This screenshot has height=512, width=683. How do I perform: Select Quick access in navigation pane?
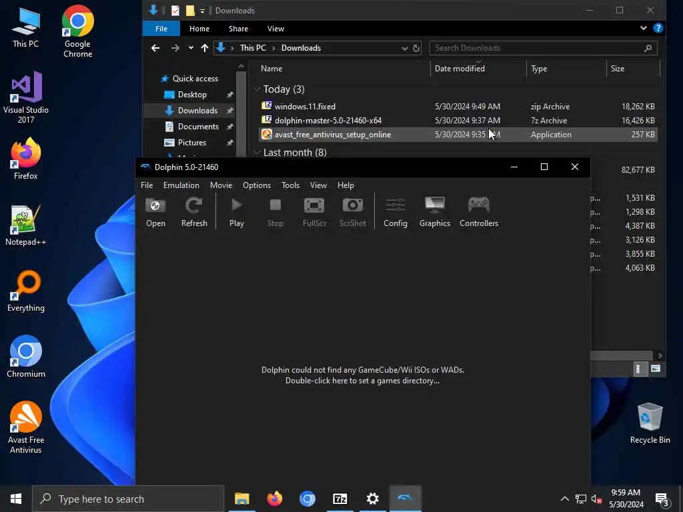click(195, 79)
